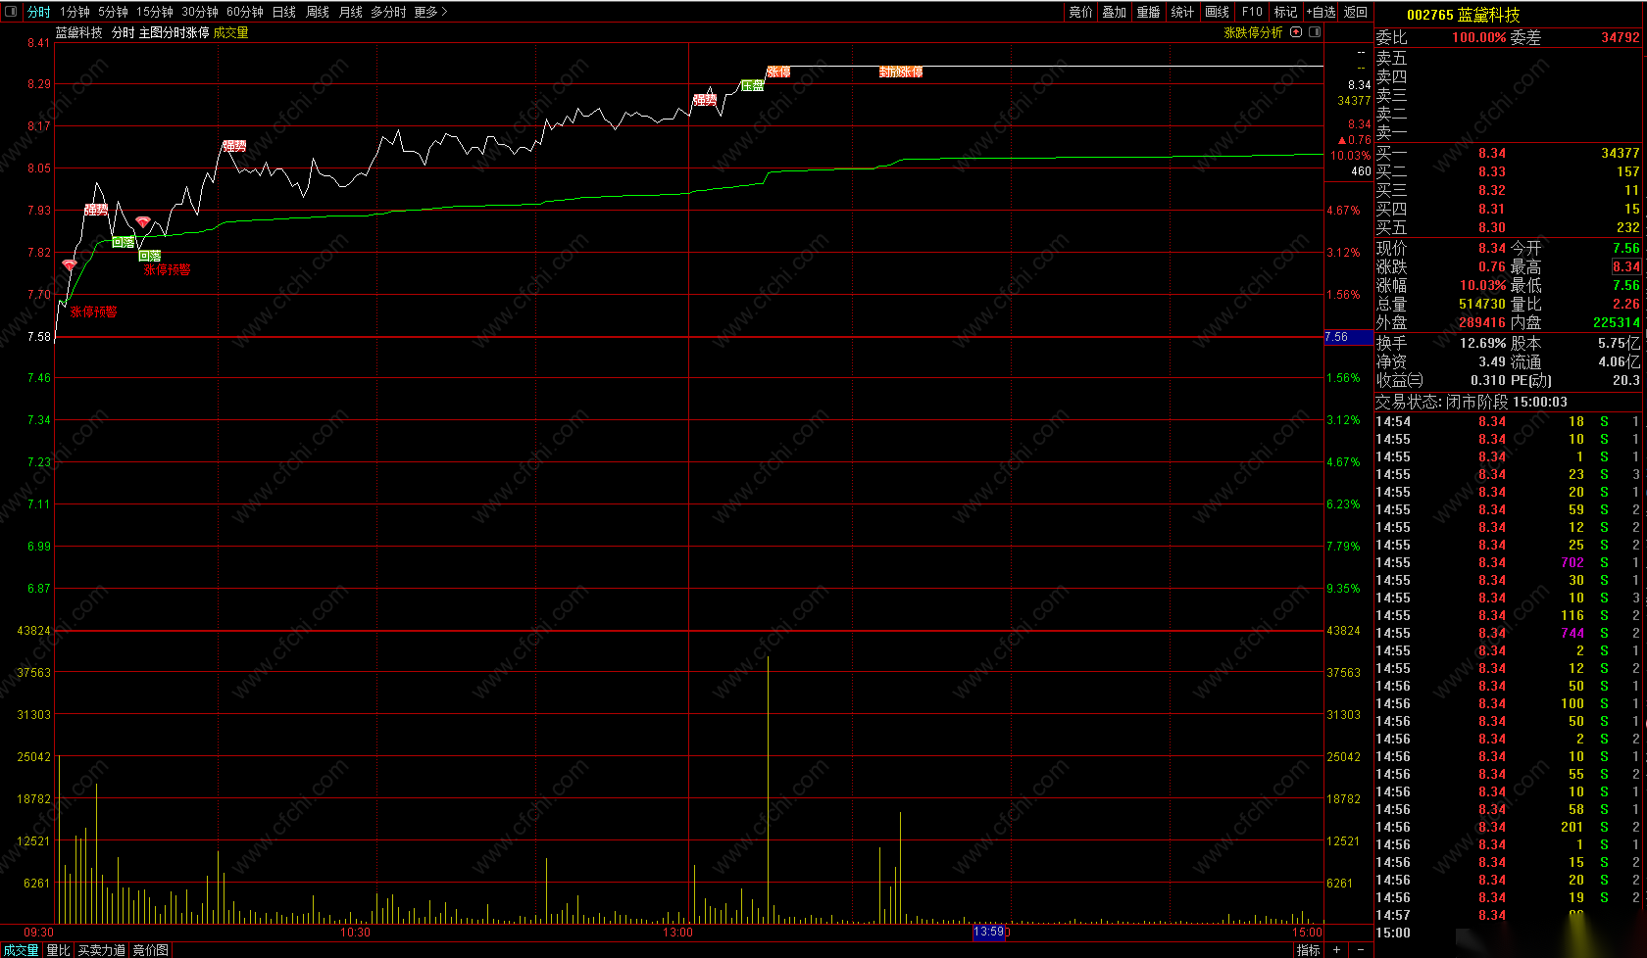Click the plus button beside 指标
Viewport: 1647px width, 958px height.
(1336, 949)
